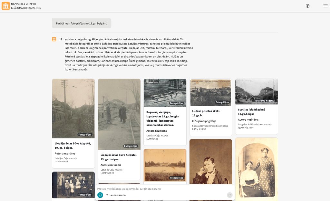The image size is (330, 201).
Task: Click the send query arrow icon
Action: point(229,195)
